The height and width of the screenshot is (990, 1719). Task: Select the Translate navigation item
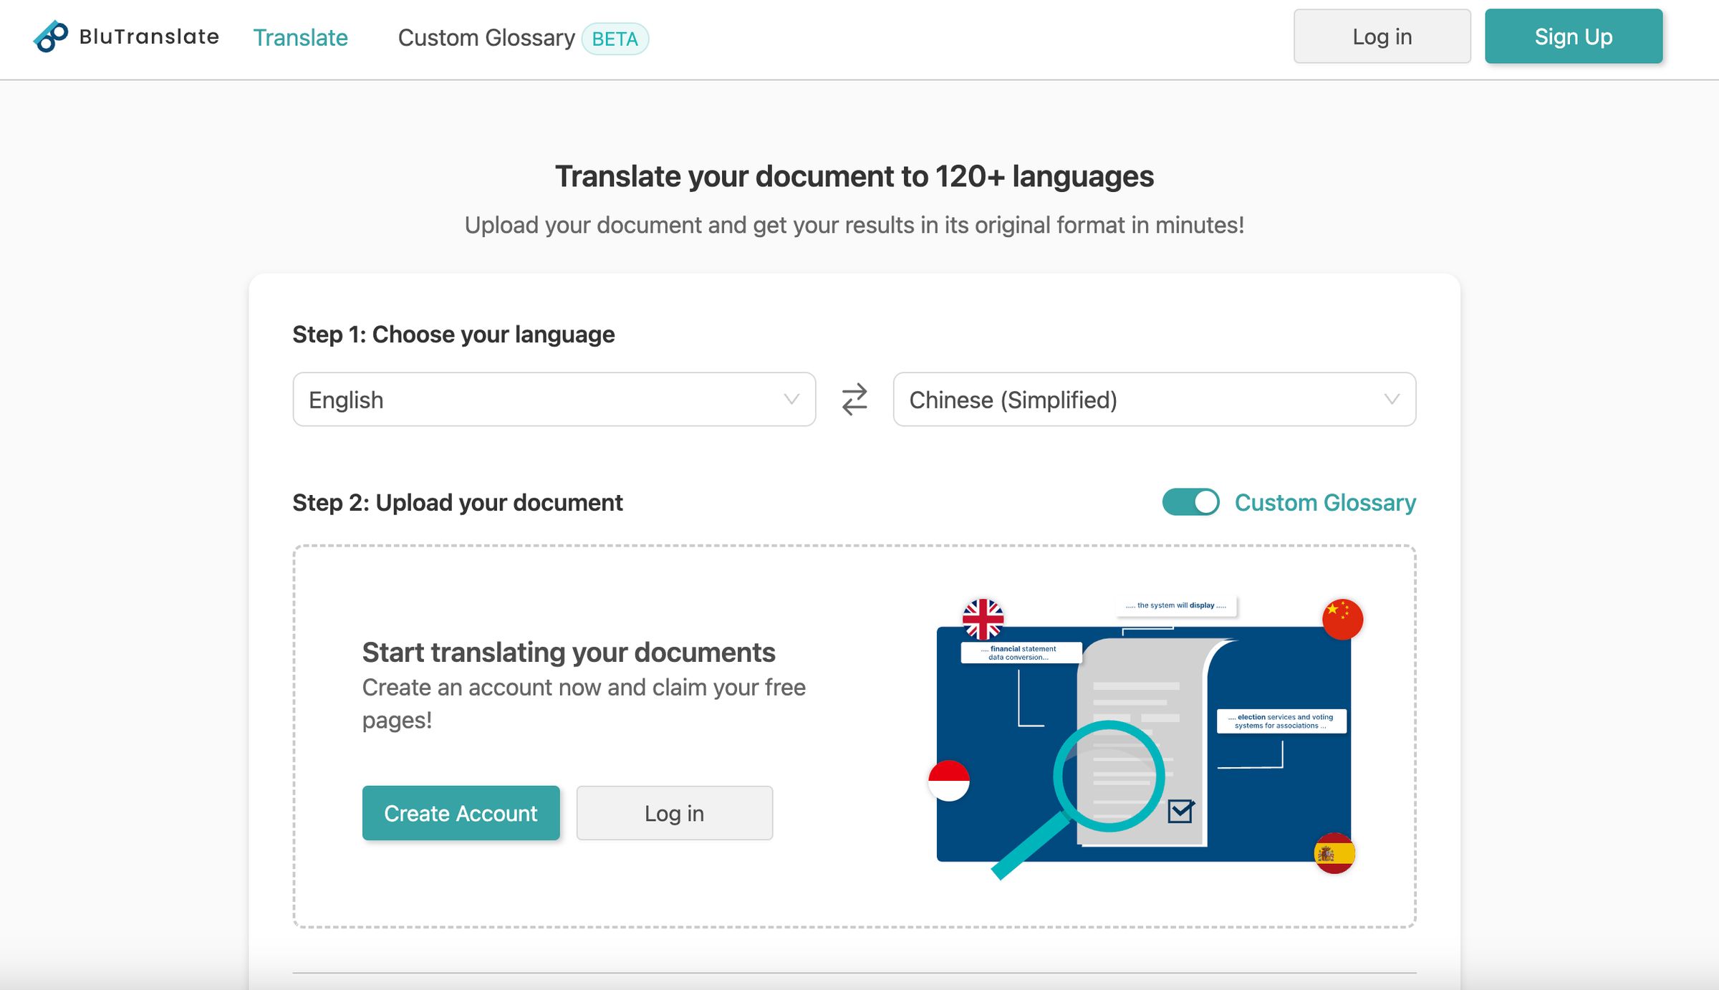[300, 37]
